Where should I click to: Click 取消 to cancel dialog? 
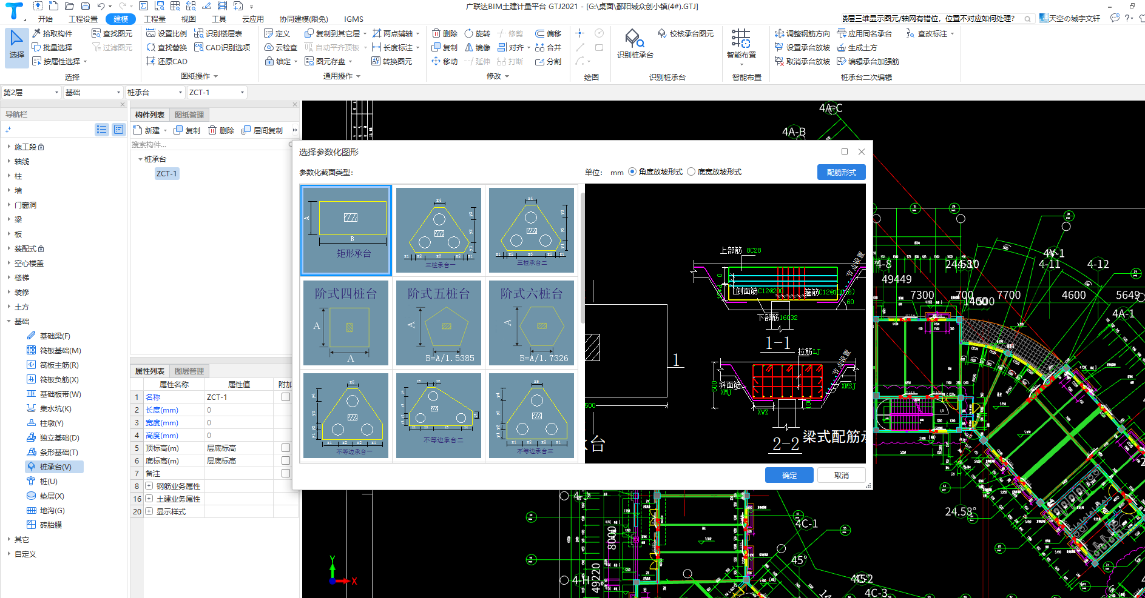tap(841, 475)
